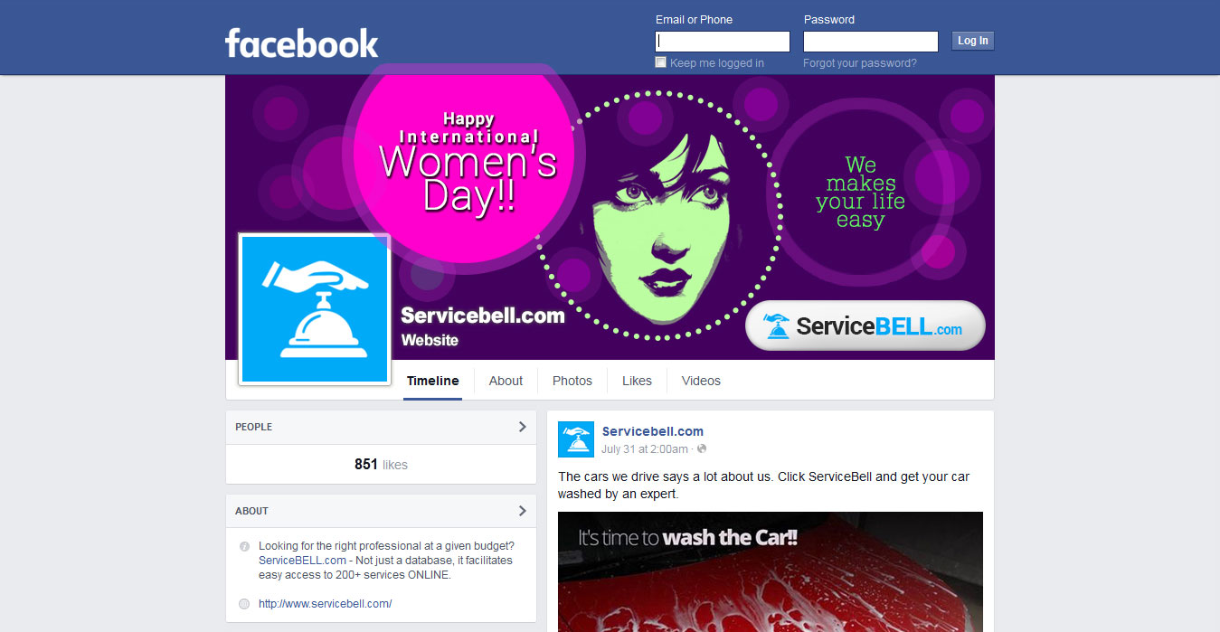Click the globe icon beside website URL

(x=244, y=604)
